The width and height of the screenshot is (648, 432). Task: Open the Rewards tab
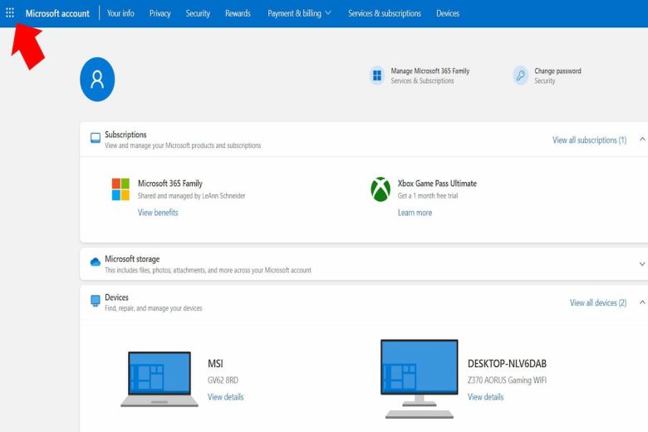tap(238, 13)
